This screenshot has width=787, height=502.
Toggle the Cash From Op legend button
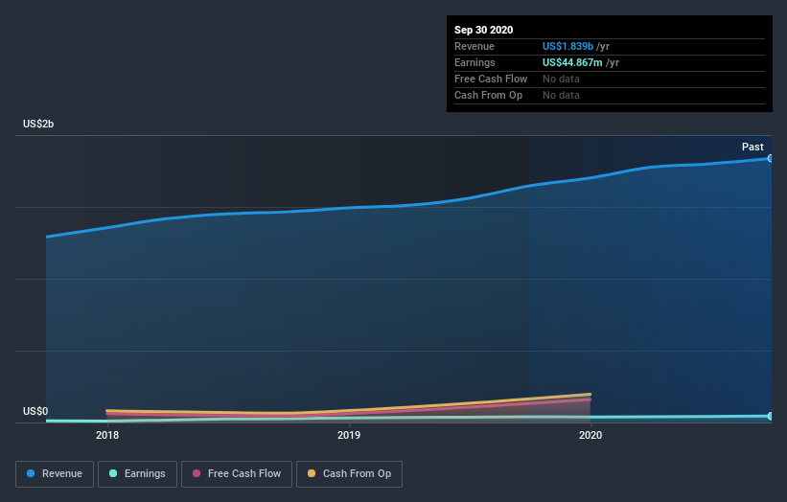pyautogui.click(x=349, y=474)
